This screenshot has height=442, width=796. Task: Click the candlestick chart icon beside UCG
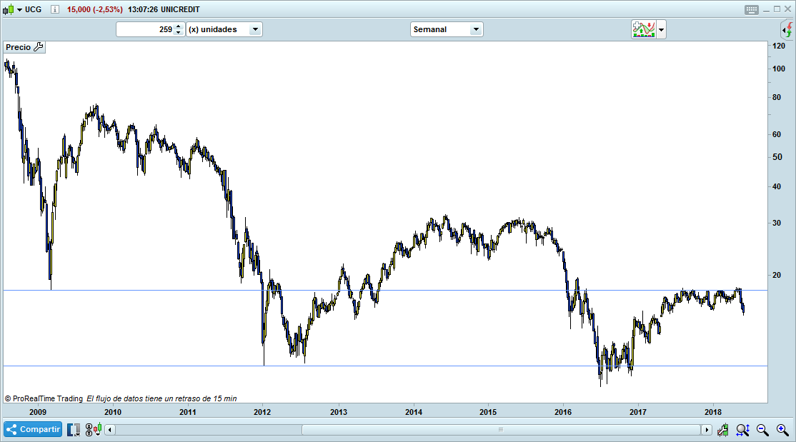tap(8, 9)
